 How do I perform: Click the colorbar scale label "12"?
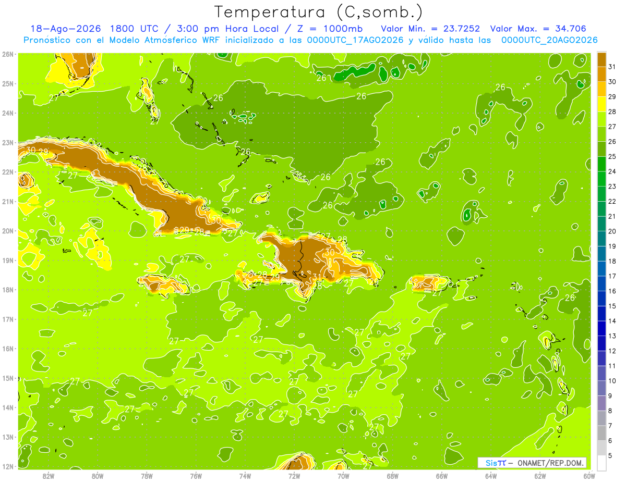click(x=612, y=351)
